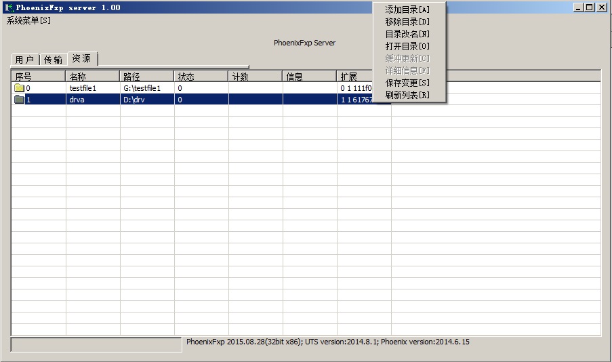Minimize the PhoenixFxp server window

tap(578, 7)
